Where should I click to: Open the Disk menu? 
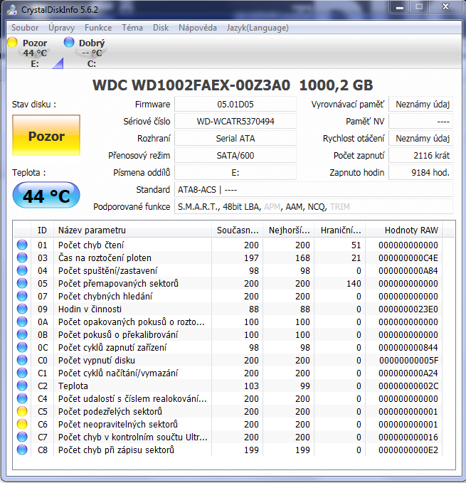pos(161,28)
